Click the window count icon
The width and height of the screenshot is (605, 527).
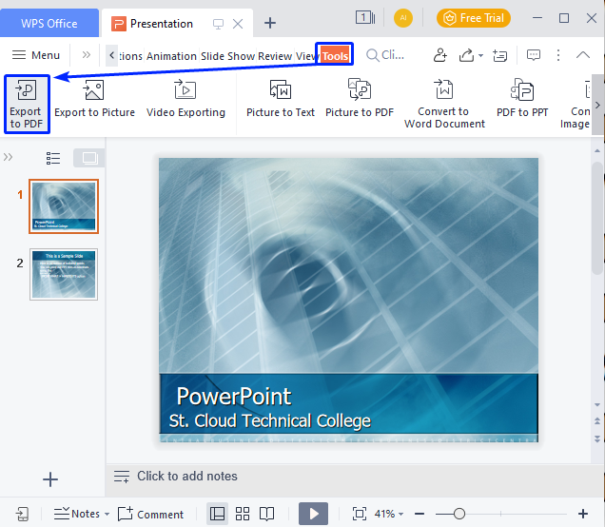click(x=365, y=18)
